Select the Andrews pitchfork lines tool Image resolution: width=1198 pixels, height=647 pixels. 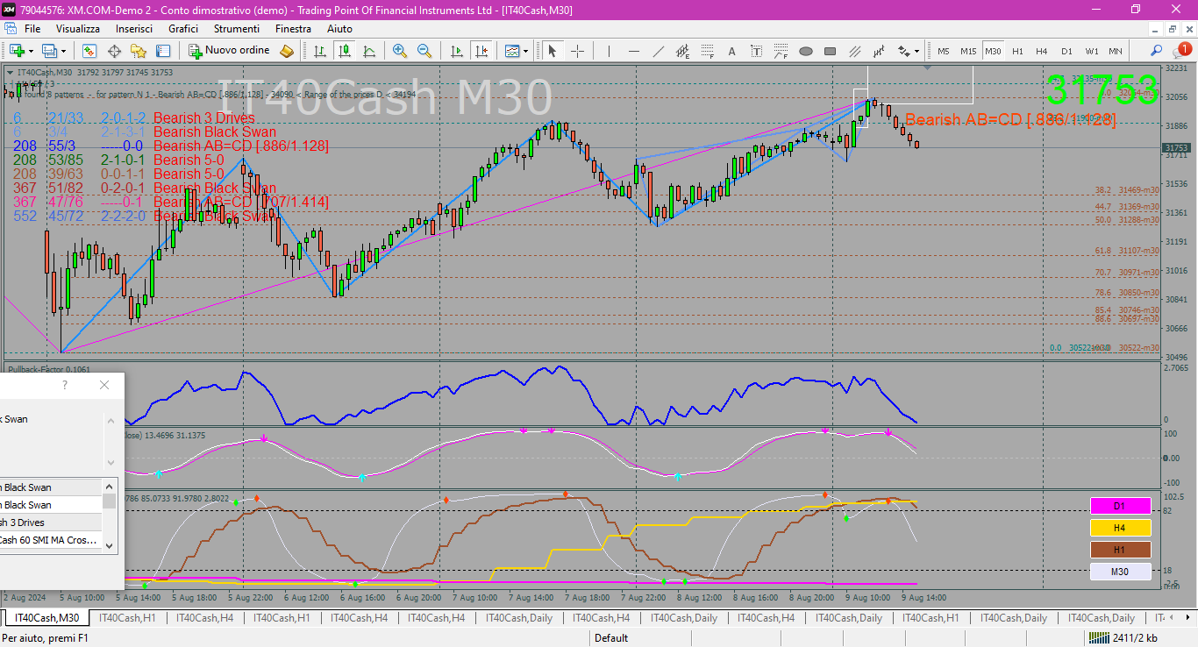[x=855, y=51]
